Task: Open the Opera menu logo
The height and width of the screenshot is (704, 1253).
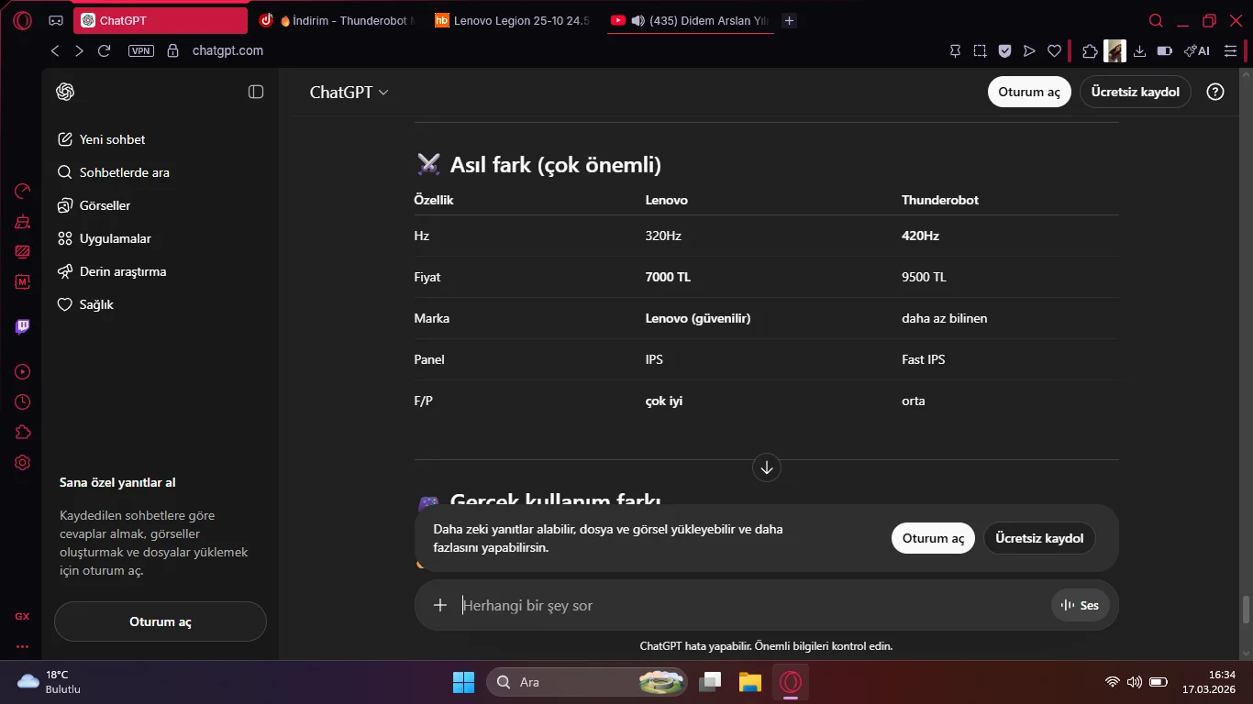Action: click(x=23, y=20)
